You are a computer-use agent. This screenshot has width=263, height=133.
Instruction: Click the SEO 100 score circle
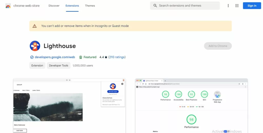tap(204, 94)
